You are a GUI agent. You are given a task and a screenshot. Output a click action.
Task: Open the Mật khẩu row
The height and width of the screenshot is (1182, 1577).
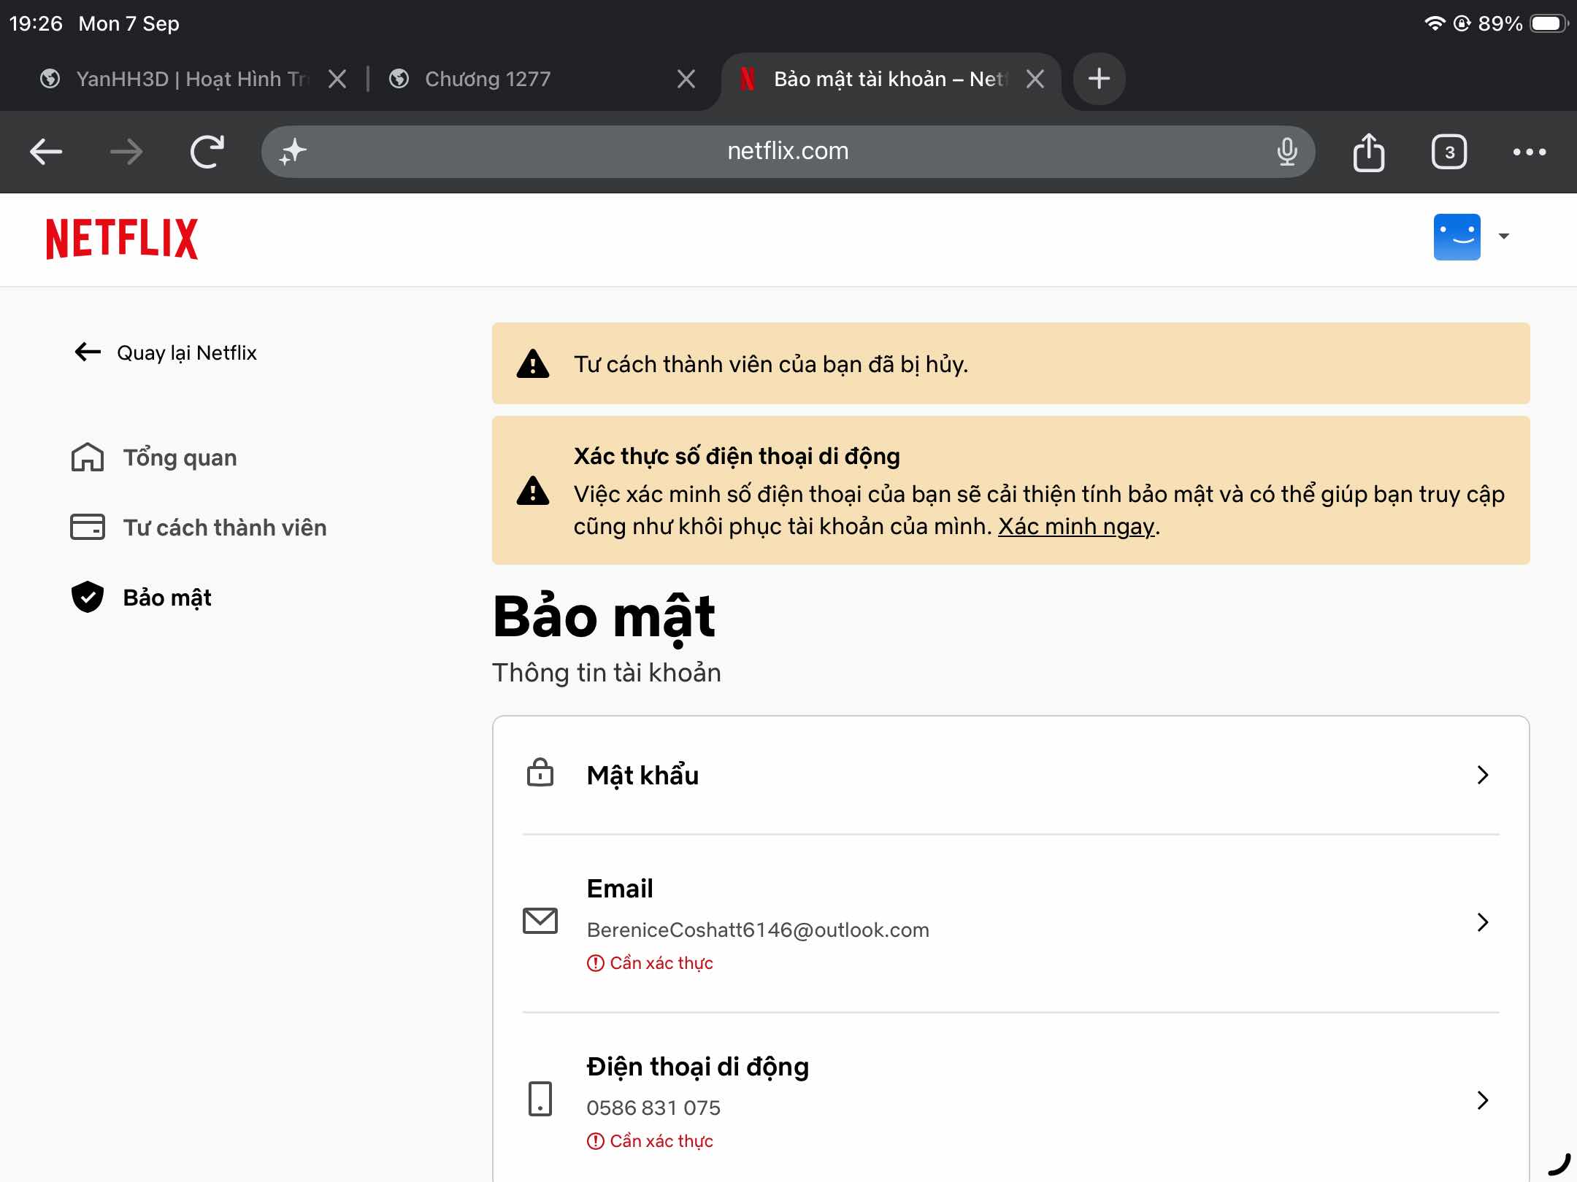pyautogui.click(x=1011, y=775)
